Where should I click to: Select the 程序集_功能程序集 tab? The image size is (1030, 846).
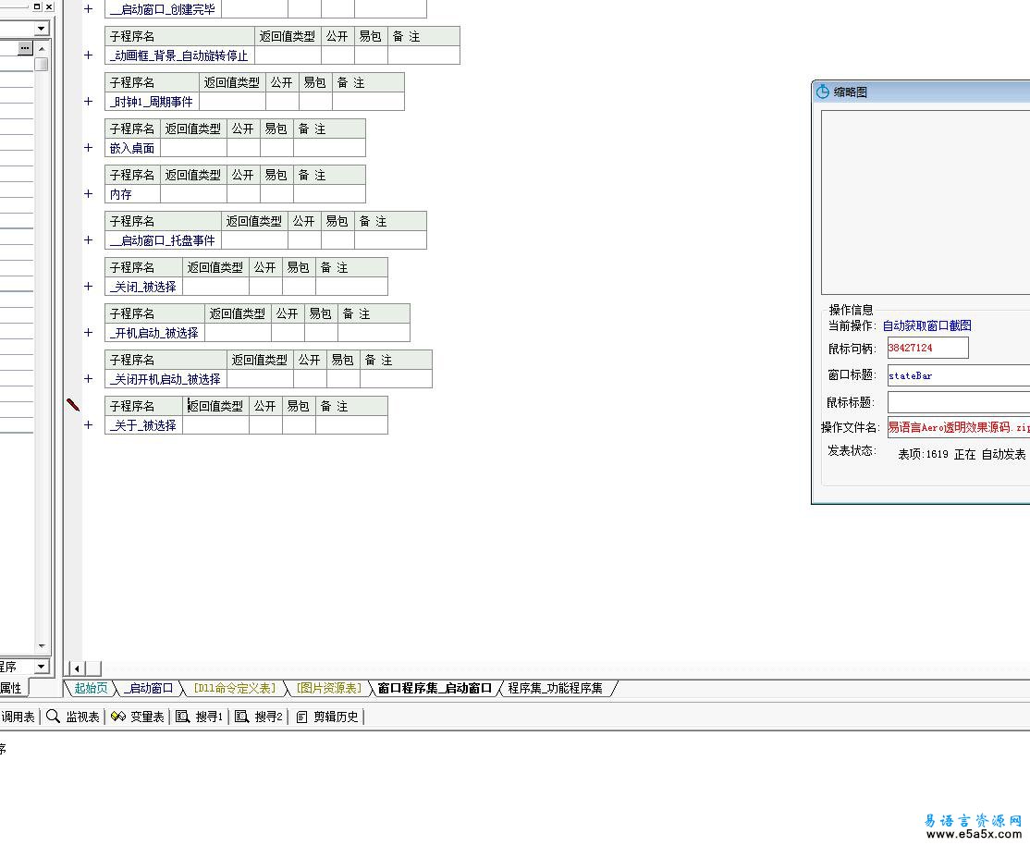[x=556, y=688]
